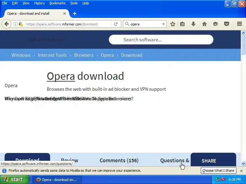Open the Pocket icon

click(227, 24)
